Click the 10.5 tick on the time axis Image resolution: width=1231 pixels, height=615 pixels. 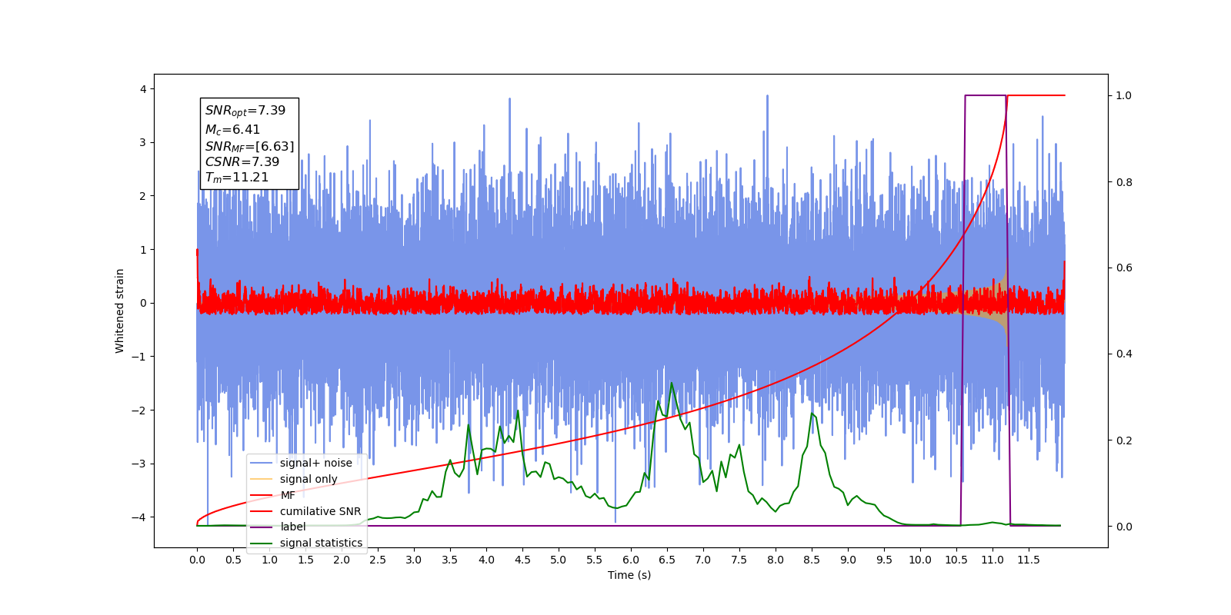pos(956,560)
